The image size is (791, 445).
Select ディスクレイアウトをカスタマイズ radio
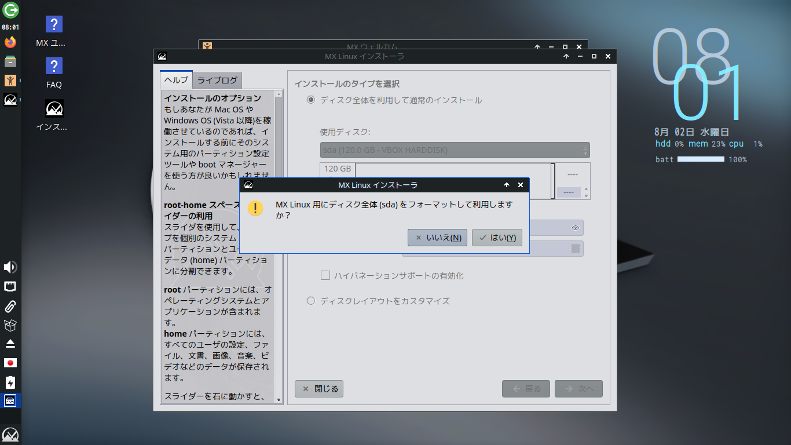[311, 301]
